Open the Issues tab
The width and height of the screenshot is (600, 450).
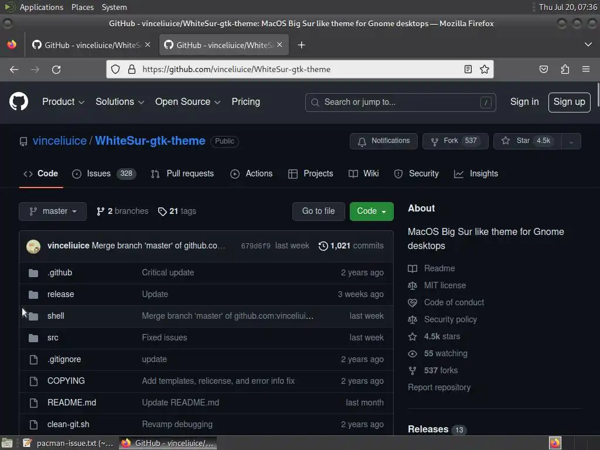pos(104,173)
